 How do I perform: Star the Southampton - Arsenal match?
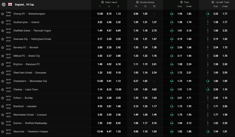coord(3,22)
